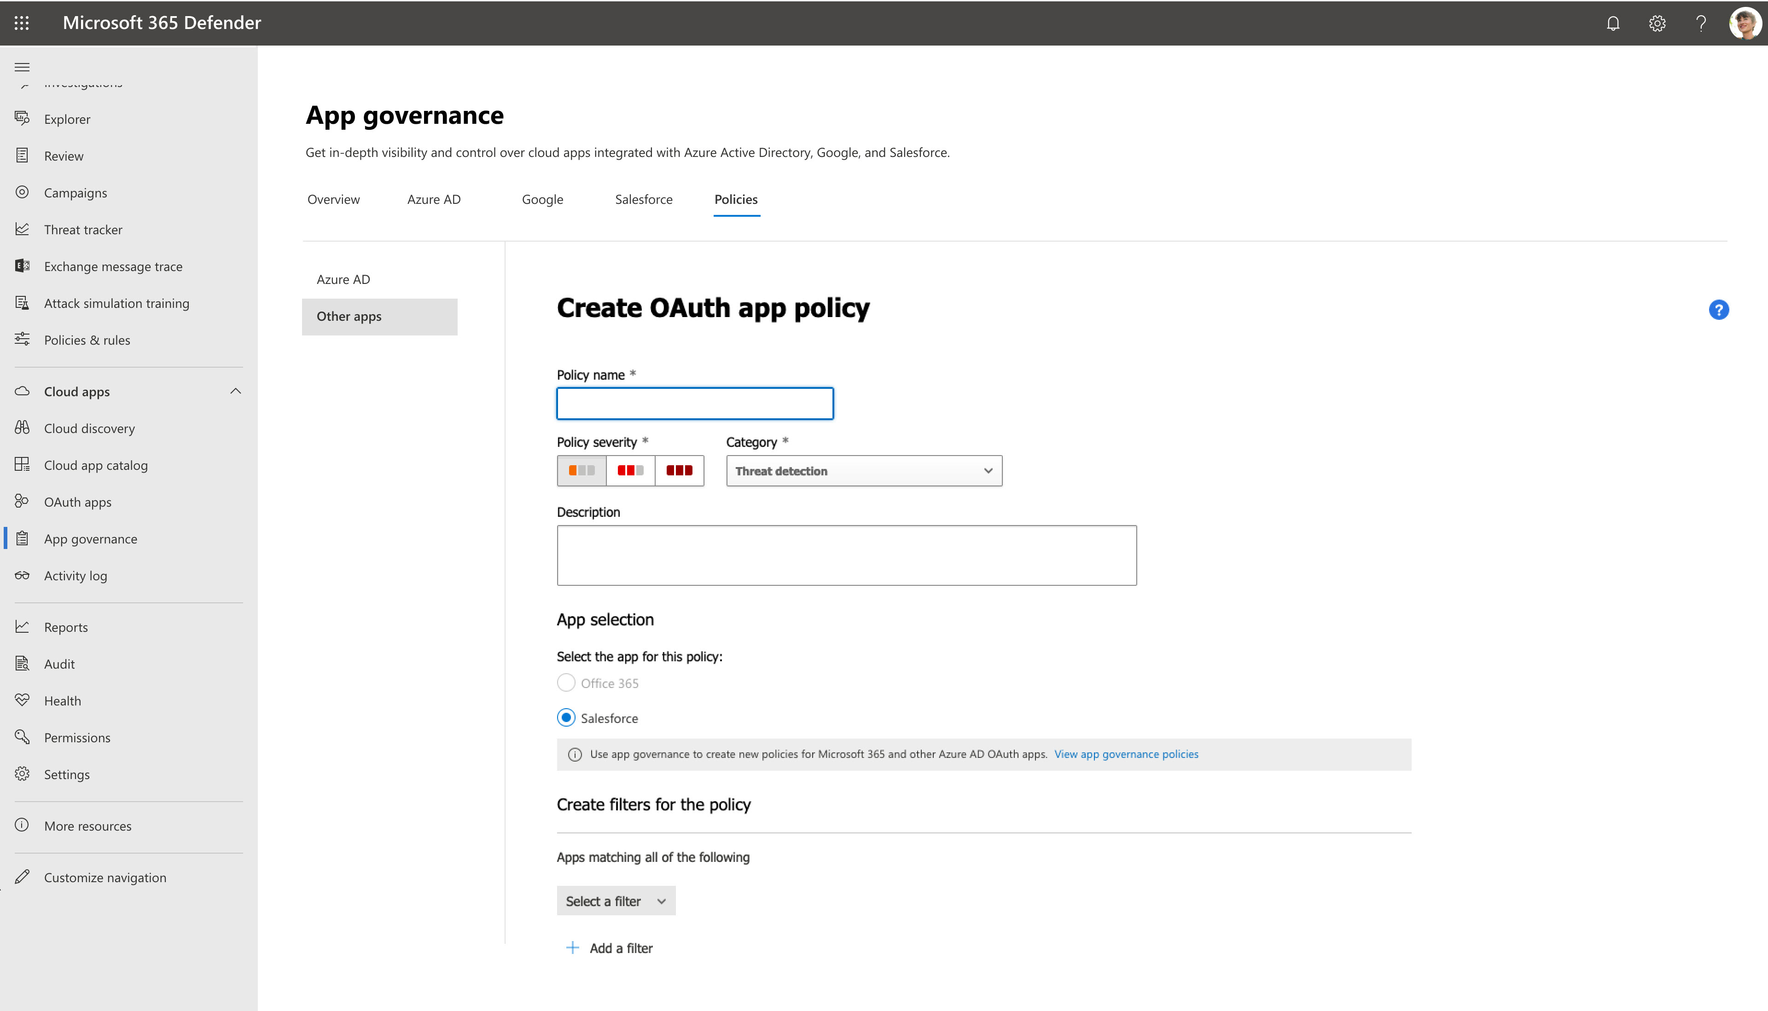Image resolution: width=1768 pixels, height=1011 pixels.
Task: Navigate to Activity log
Action: [76, 575]
